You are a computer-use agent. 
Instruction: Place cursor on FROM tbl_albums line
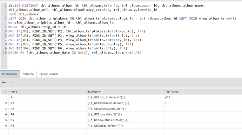pyautogui.click(x=23, y=14)
